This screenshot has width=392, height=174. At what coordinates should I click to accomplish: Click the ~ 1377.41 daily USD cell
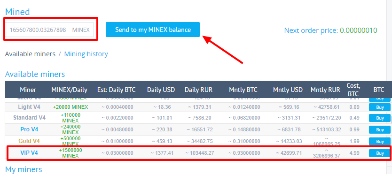pyautogui.click(x=162, y=153)
